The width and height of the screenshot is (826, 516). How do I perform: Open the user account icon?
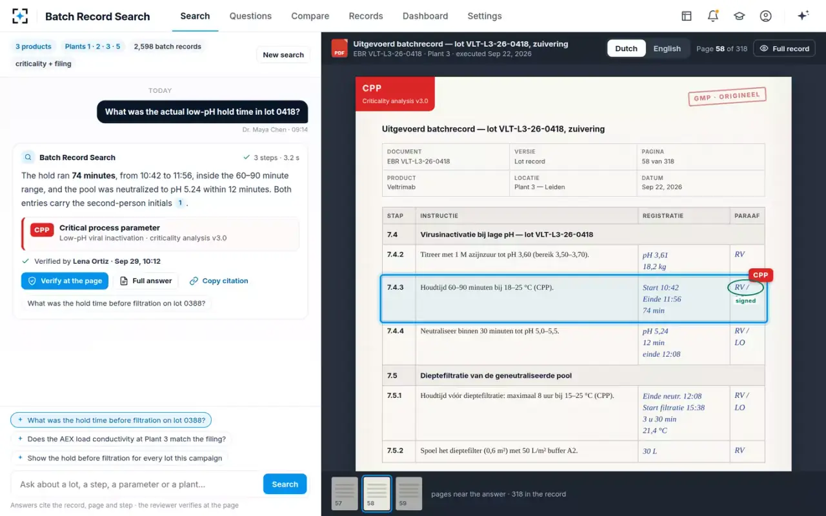(765, 16)
